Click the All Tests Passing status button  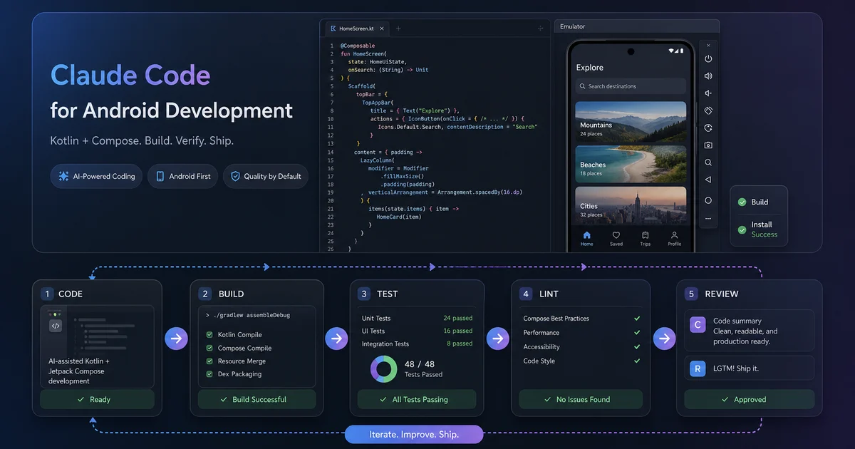pos(418,399)
